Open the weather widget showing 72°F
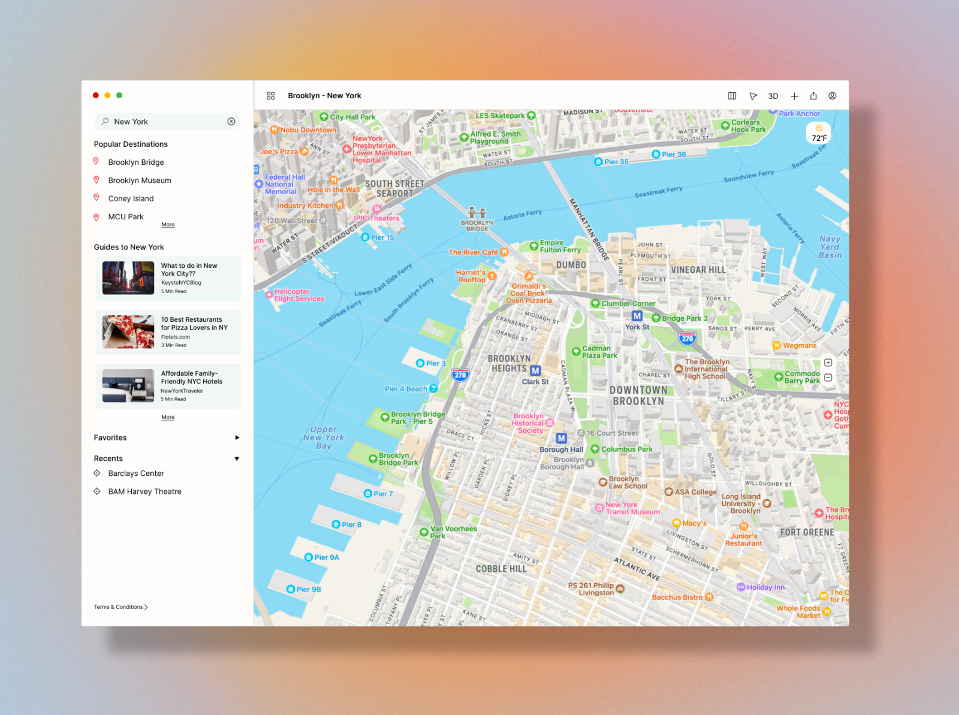This screenshot has height=715, width=959. [818, 134]
